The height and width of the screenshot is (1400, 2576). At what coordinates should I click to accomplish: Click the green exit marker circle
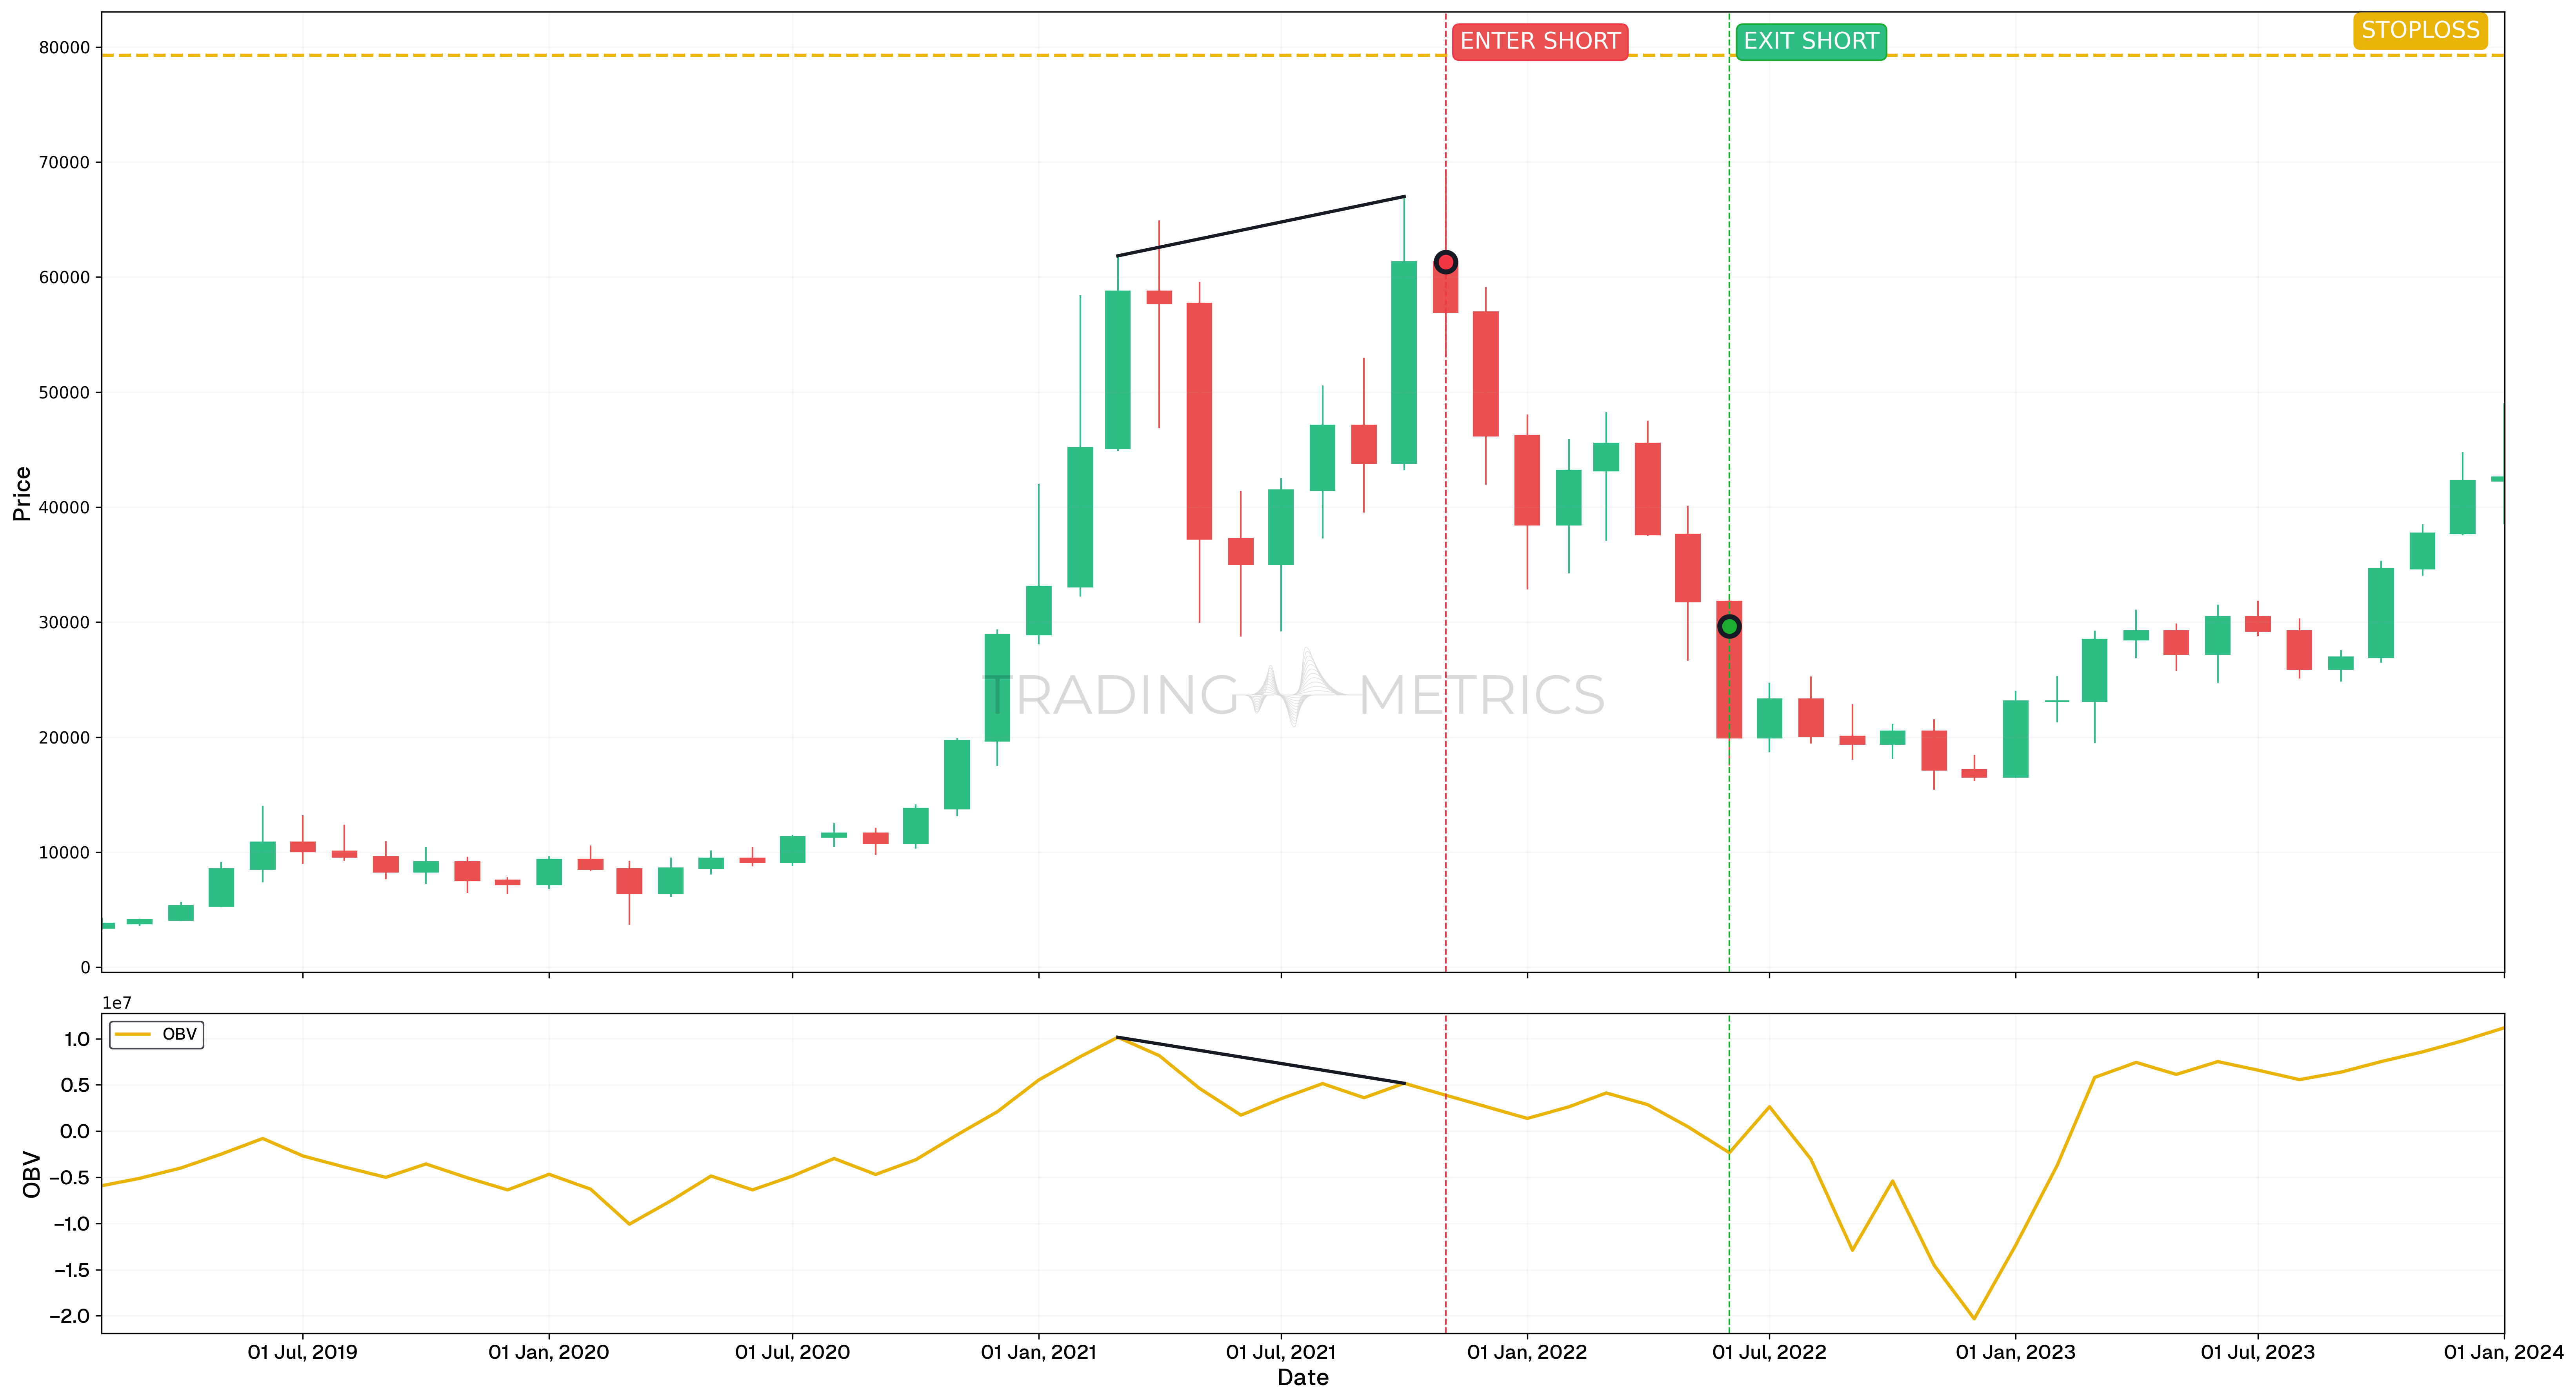point(1730,625)
